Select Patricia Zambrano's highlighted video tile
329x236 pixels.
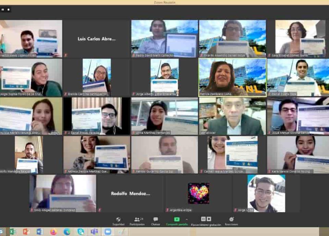232,77
